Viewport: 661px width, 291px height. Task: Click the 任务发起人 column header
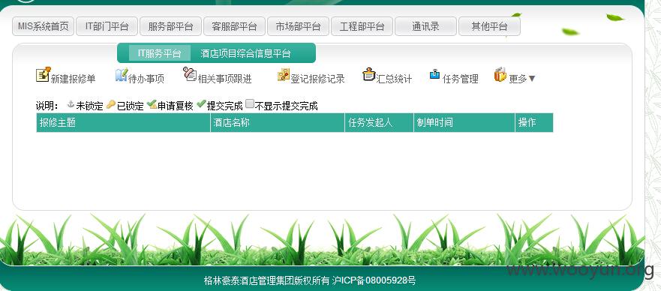(380, 122)
